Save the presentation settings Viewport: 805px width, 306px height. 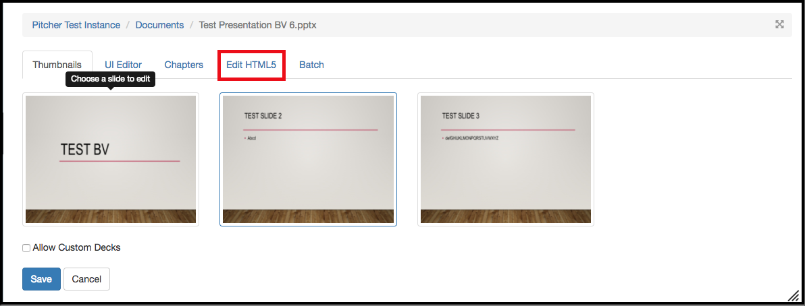pyautogui.click(x=41, y=279)
